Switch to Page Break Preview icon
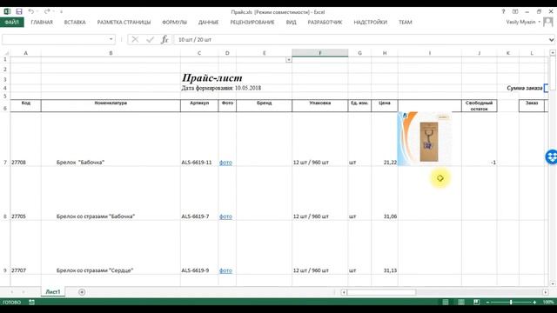Screen dimensions: 557x313 (x=476, y=302)
